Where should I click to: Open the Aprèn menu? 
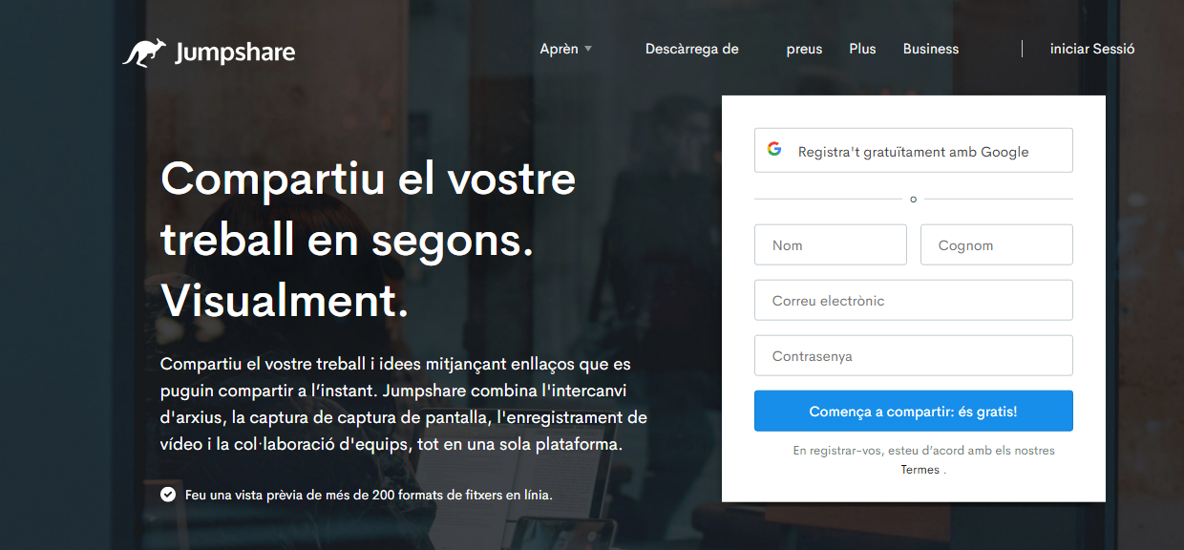pos(560,49)
